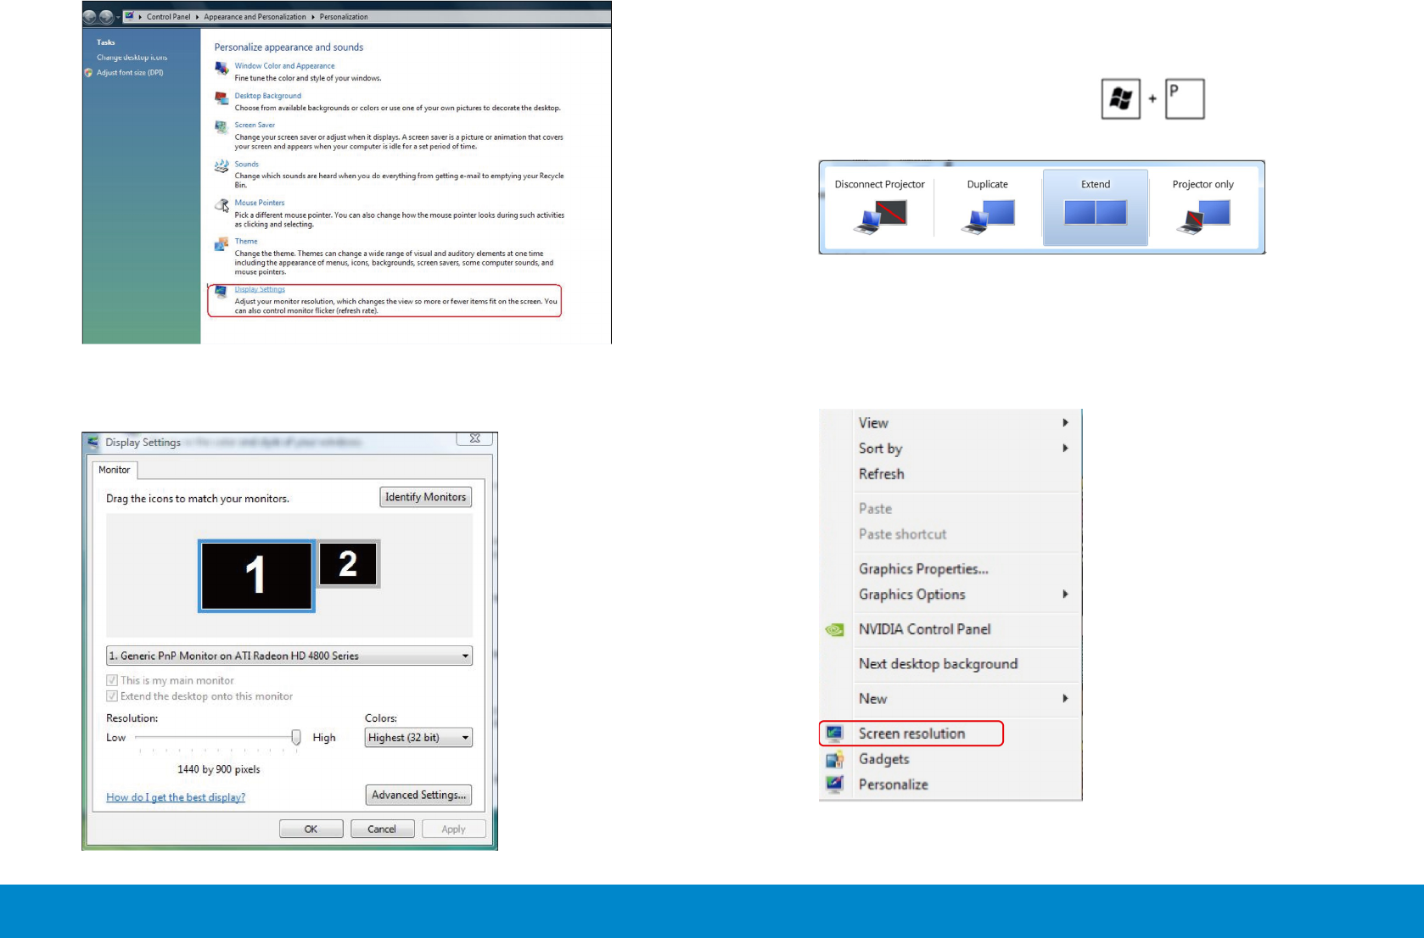This screenshot has width=1424, height=938.
Task: Click the Mouse Pointers icon
Action: (221, 205)
